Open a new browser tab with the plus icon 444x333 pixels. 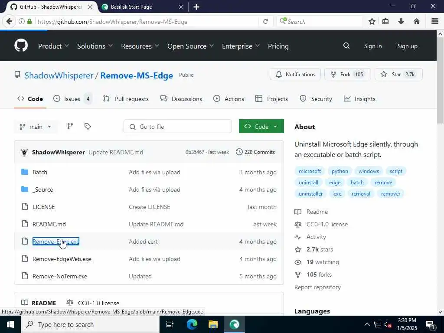pos(196,7)
